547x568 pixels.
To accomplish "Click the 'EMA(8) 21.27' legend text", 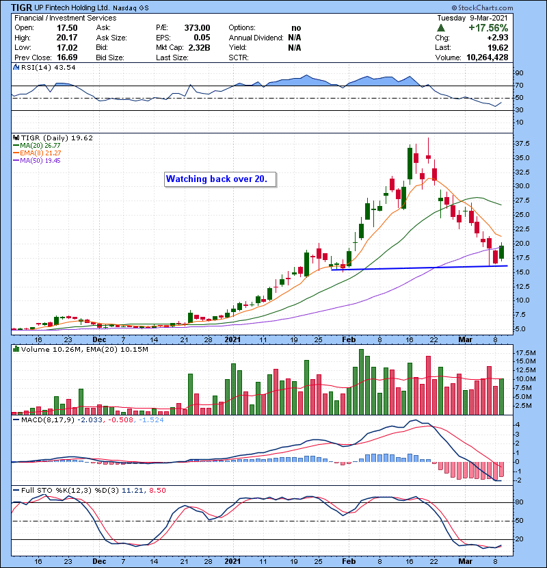I will tap(40, 153).
